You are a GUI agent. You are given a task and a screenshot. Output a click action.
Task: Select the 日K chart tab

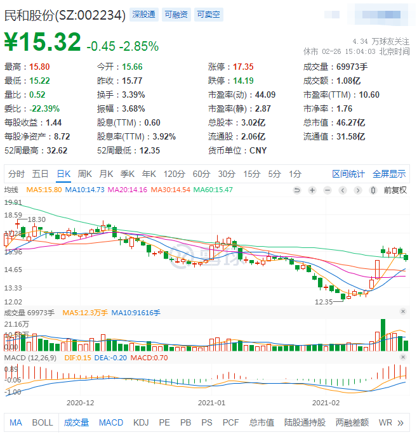(x=63, y=174)
